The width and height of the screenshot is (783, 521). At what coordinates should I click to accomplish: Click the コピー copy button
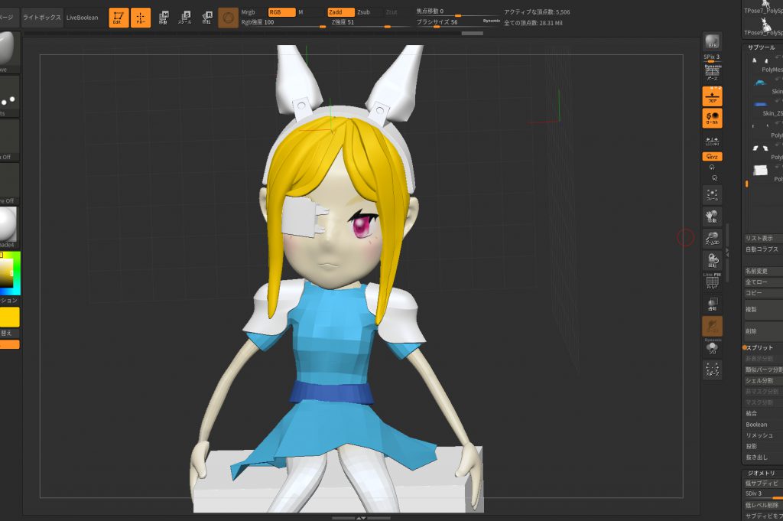[x=764, y=293]
